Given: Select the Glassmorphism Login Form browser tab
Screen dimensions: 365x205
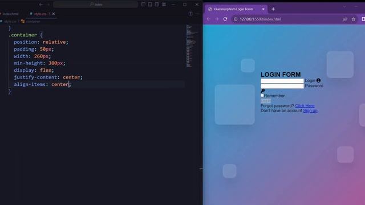Looking at the screenshot, I should pyautogui.click(x=233, y=9).
